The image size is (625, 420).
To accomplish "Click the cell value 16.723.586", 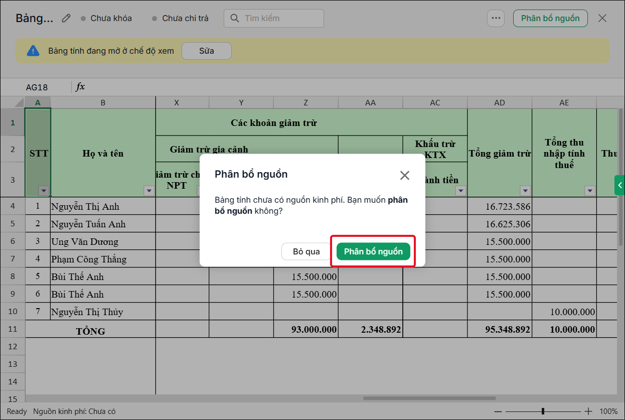I will (500, 206).
